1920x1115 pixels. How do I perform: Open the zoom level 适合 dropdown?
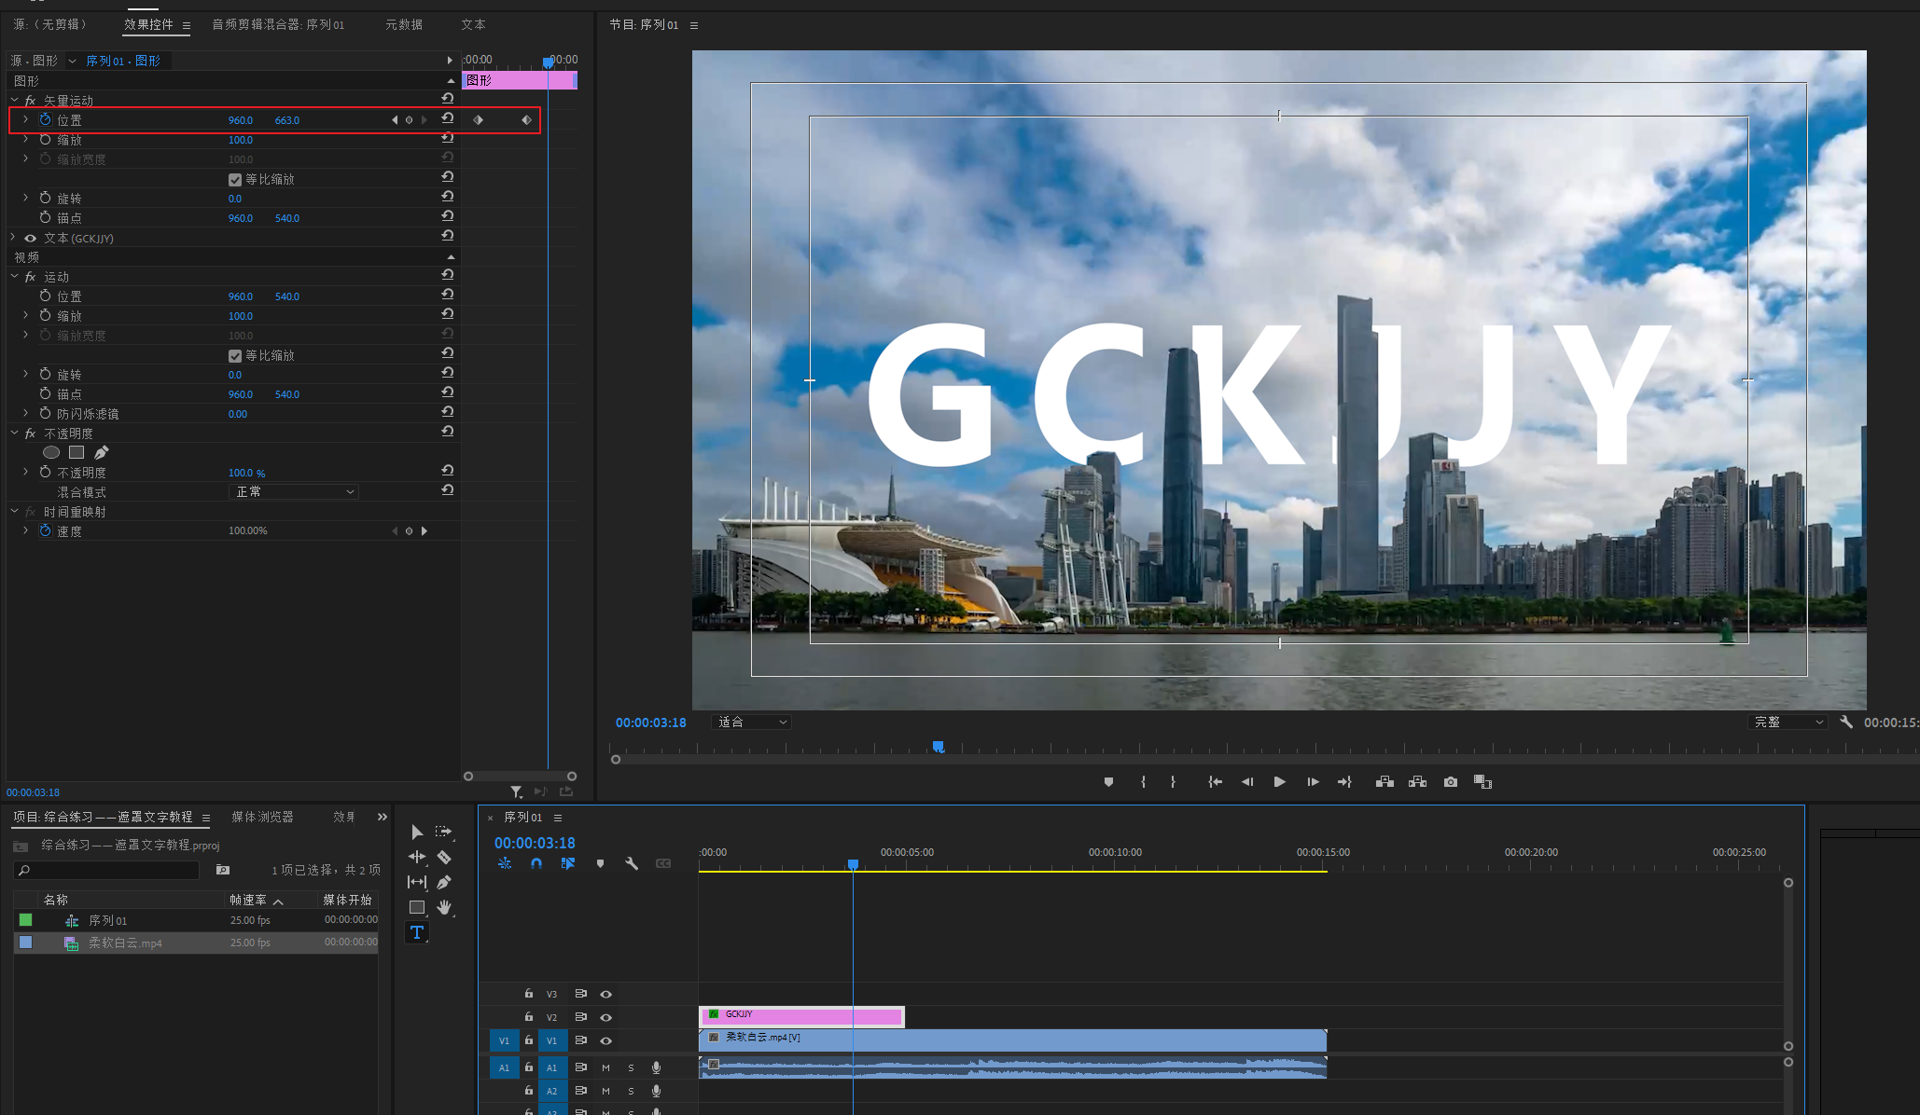752,722
